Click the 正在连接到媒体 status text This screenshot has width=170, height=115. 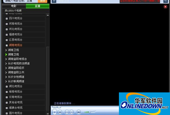click(64, 103)
